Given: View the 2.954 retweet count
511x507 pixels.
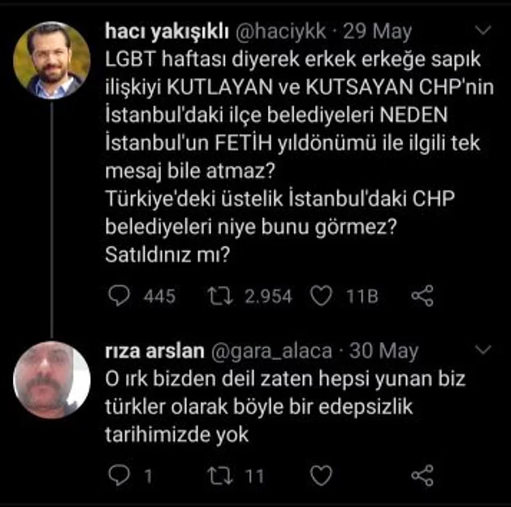Looking at the screenshot, I should pos(266,297).
